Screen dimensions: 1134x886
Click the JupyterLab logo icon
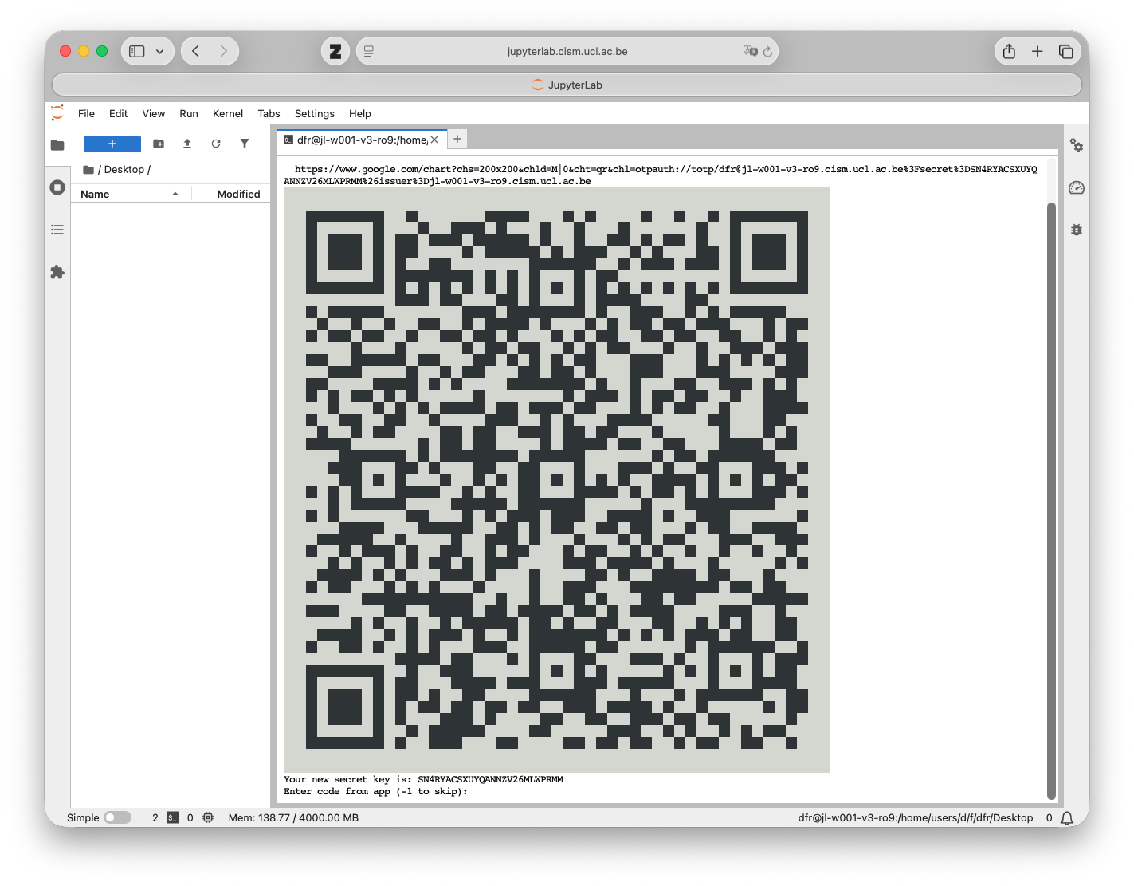point(57,113)
